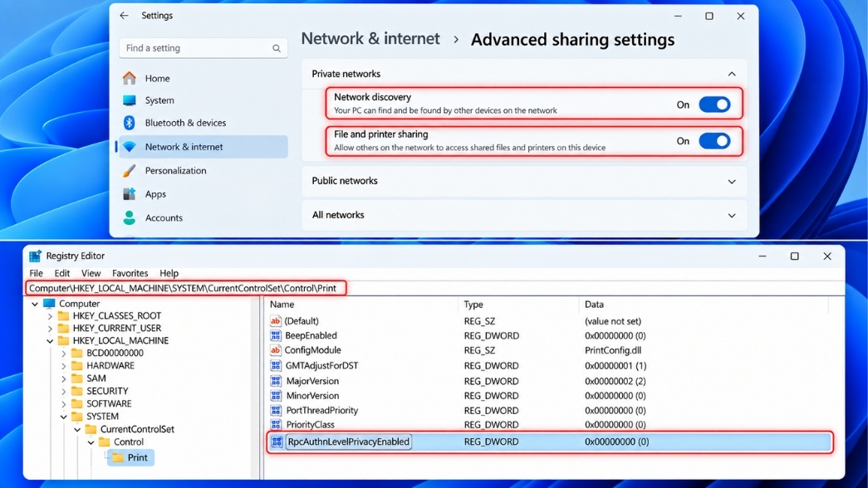Click the HKEY_CURRENT_USER folder icon

coord(64,328)
